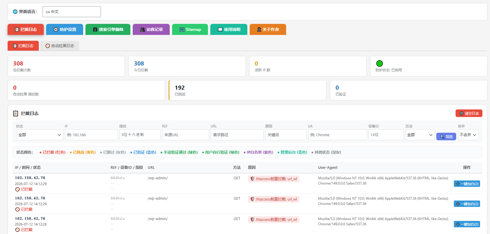Focus the 设备ID input field

pos(386,135)
